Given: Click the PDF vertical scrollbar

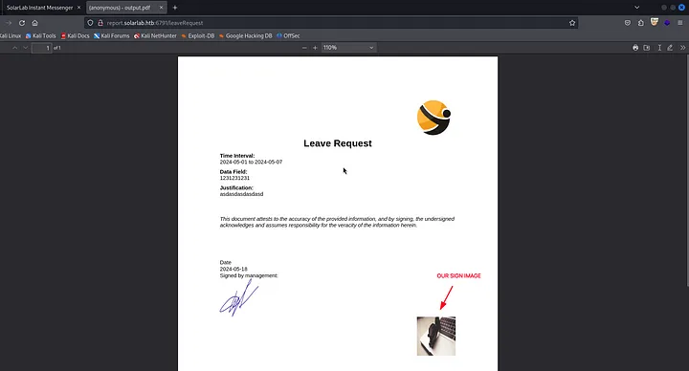Looking at the screenshot, I should click(x=687, y=171).
